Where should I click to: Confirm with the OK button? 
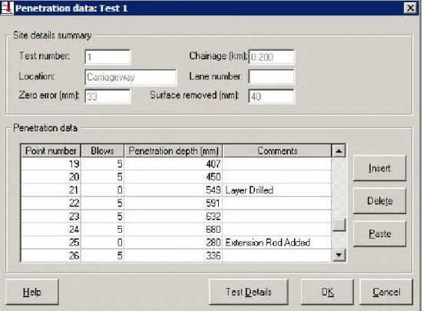tap(327, 292)
